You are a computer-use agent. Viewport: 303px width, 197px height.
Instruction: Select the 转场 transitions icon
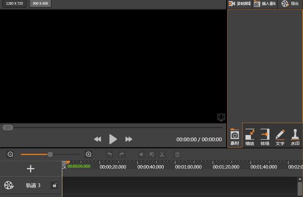(265, 134)
